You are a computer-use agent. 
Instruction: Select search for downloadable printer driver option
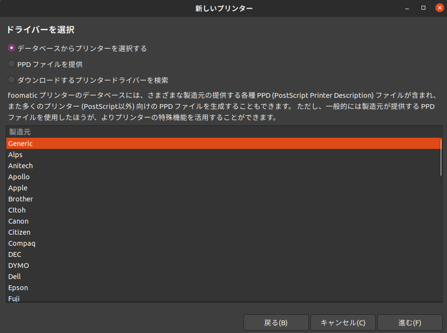pos(12,80)
